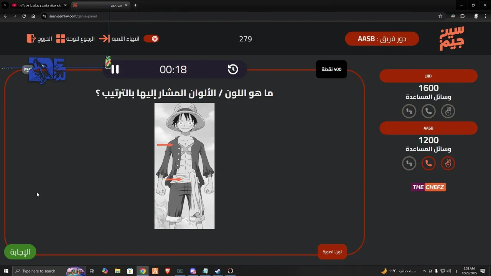
Task: Click THE CHEFZ sponsor logo
Action: (x=428, y=187)
